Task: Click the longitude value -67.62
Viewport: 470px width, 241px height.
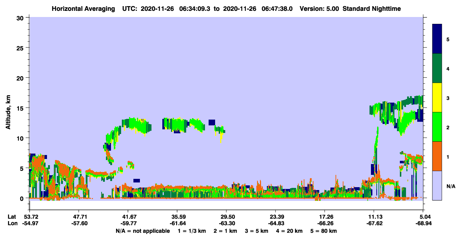Action: 374,224
